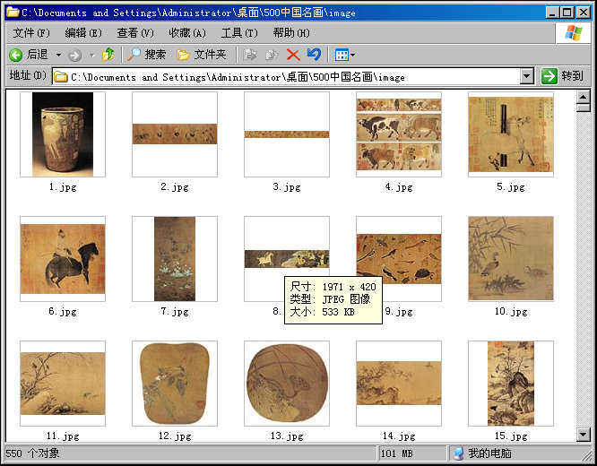Screen dimensions: 597x466
Task: Close the Explorer window
Action: tap(583, 13)
